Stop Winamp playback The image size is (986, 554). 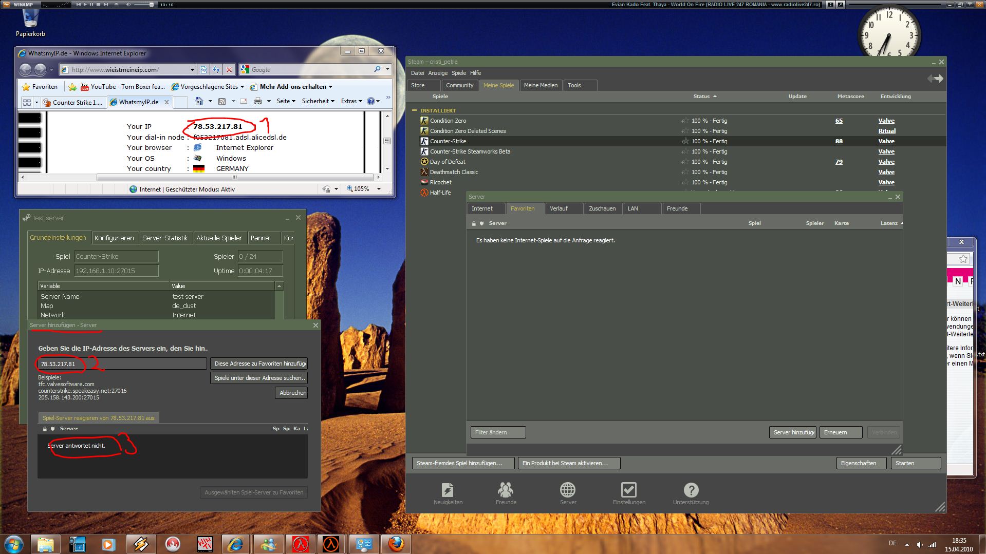click(99, 4)
